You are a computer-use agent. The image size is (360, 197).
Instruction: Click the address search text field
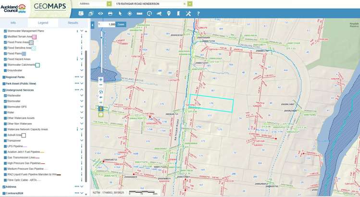click(149, 4)
